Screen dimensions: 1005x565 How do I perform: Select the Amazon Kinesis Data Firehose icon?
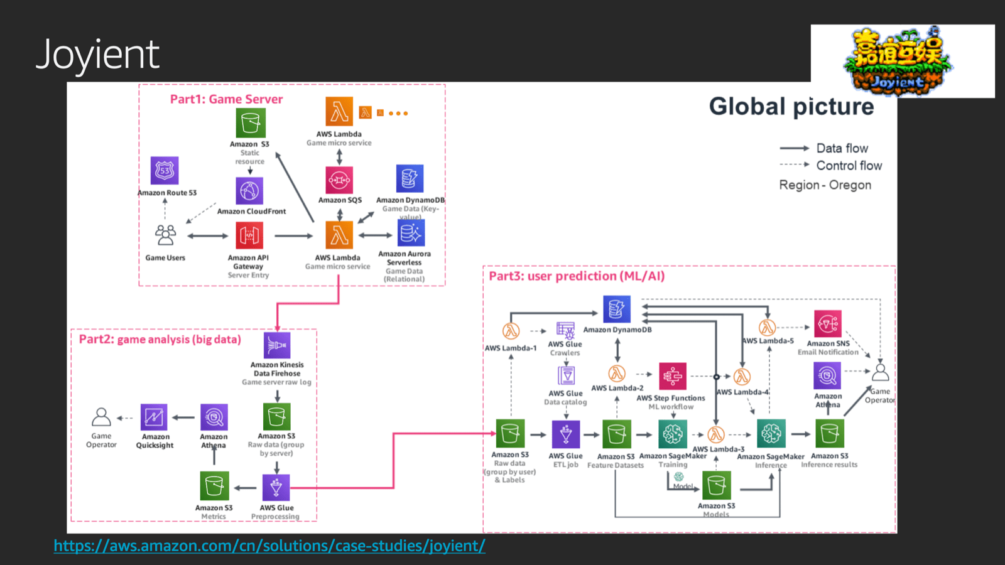(277, 345)
